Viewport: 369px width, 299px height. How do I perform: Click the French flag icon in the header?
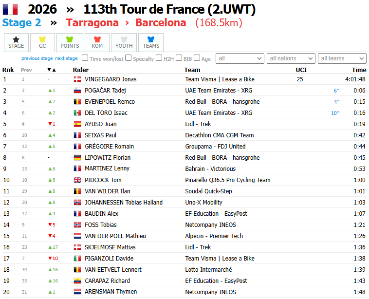[10, 9]
